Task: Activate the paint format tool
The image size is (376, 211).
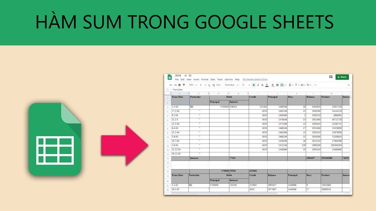Action: click(x=184, y=85)
